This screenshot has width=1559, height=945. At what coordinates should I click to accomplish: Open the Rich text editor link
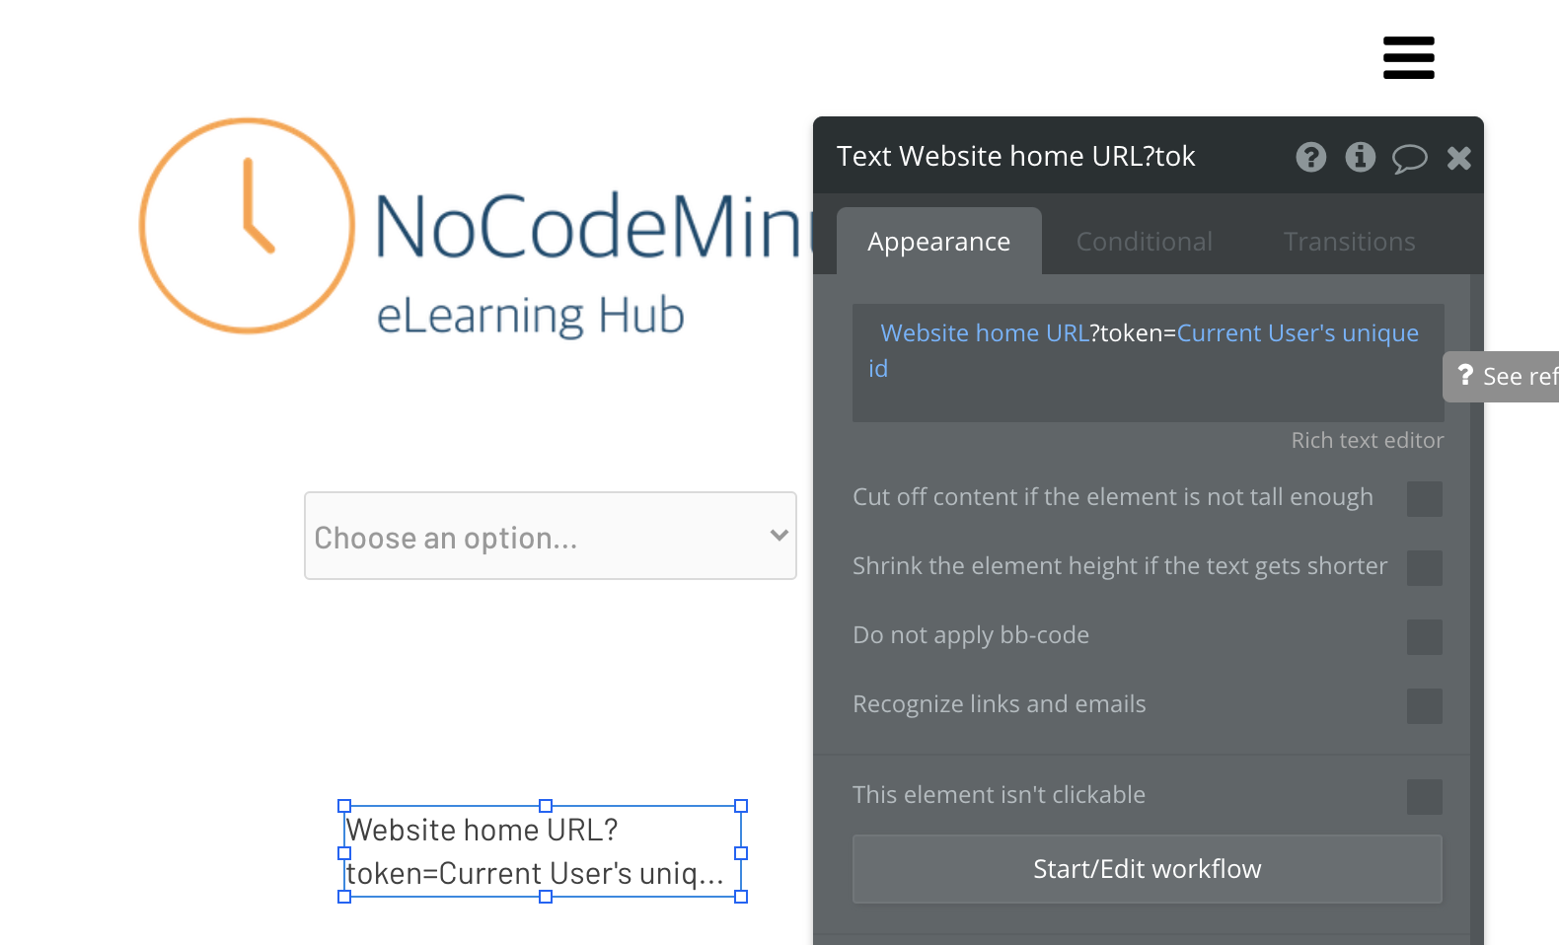pos(1367,440)
